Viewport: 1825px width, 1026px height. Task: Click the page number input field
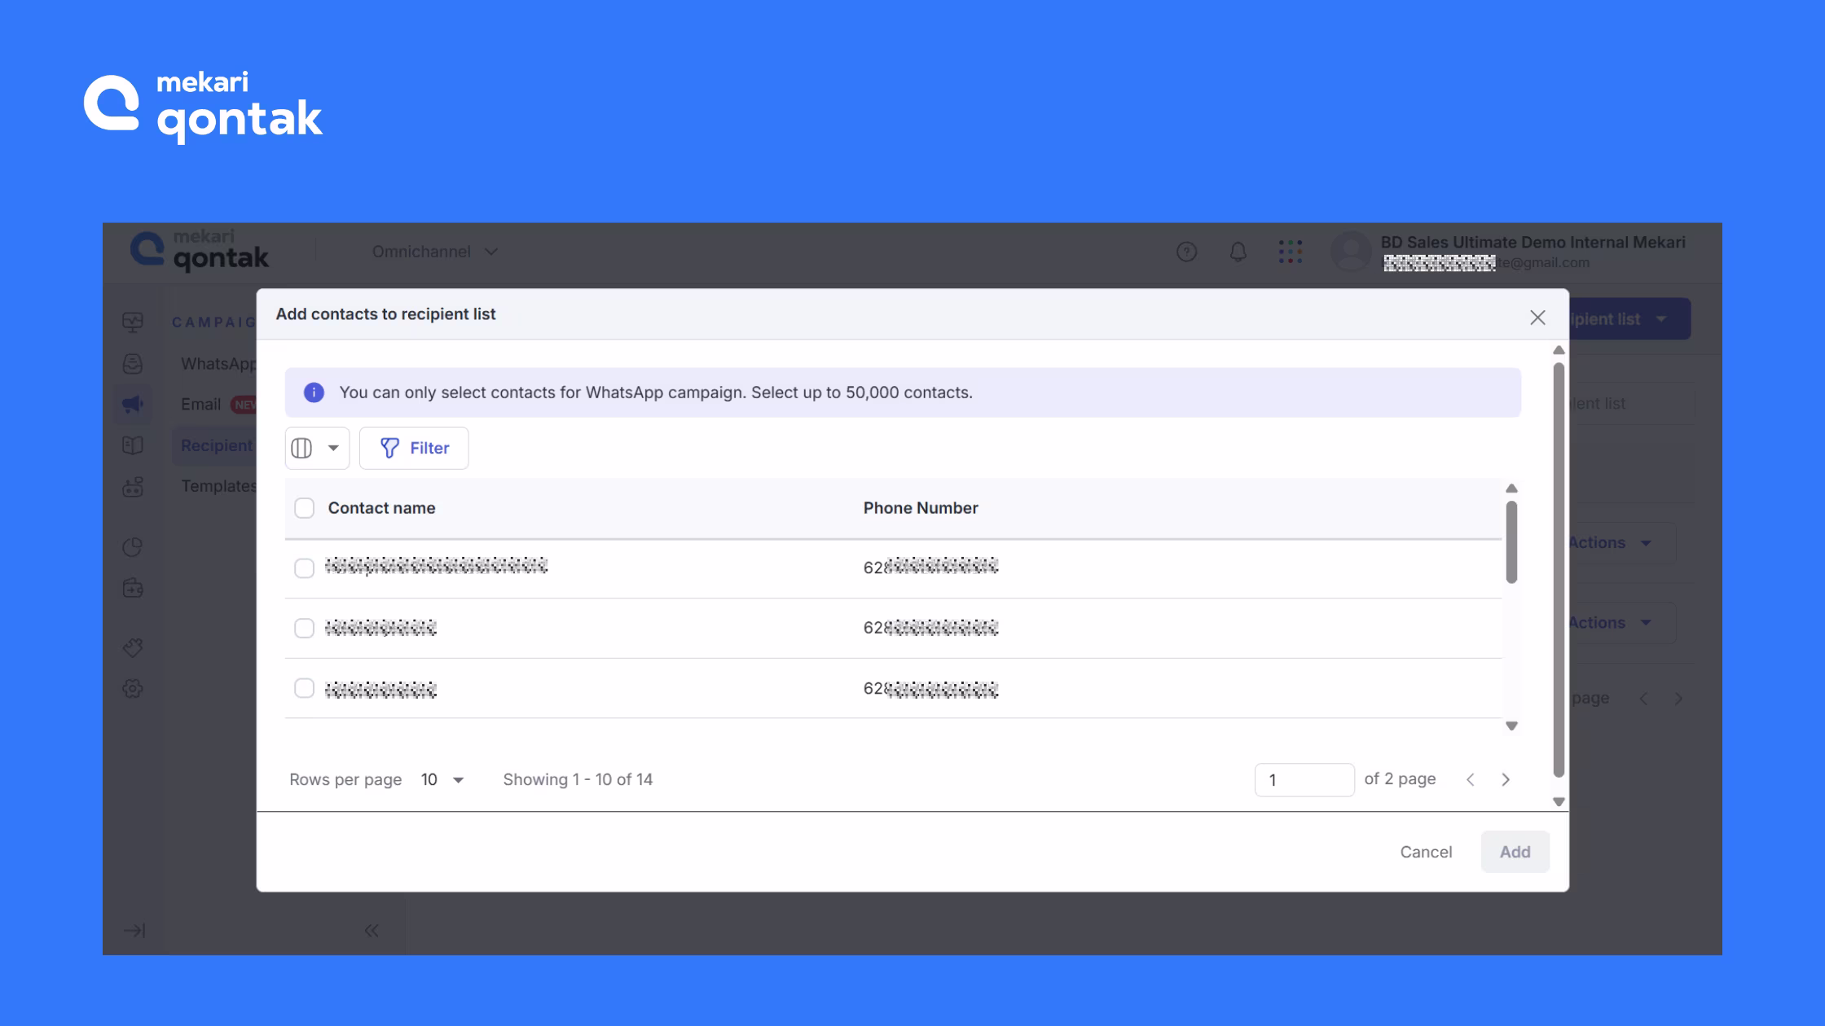(x=1304, y=780)
